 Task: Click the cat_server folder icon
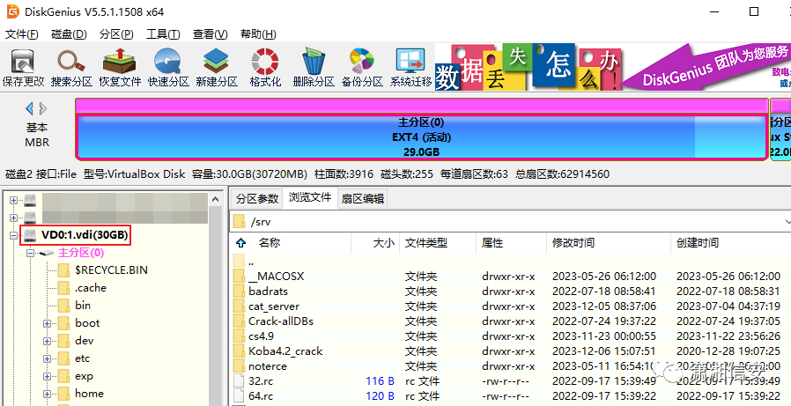(x=239, y=306)
